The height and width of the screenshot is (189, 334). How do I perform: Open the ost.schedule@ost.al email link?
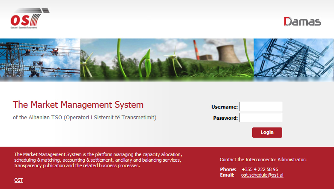pyautogui.click(x=262, y=175)
